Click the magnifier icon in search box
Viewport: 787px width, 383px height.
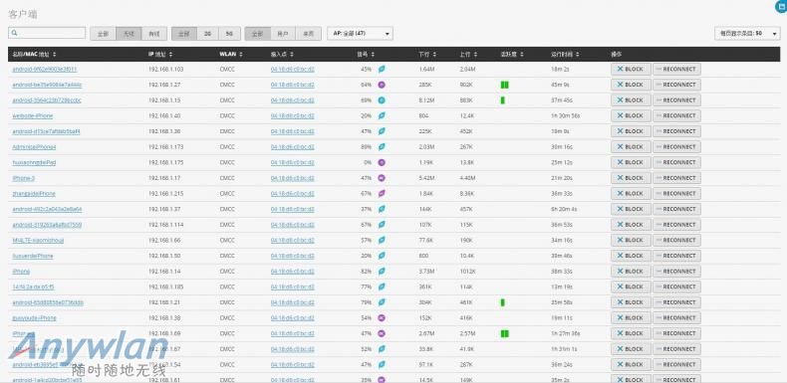click(15, 33)
